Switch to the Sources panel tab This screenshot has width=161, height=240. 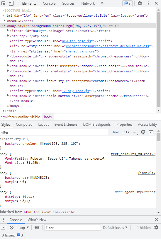pyautogui.click(x=68, y=3)
